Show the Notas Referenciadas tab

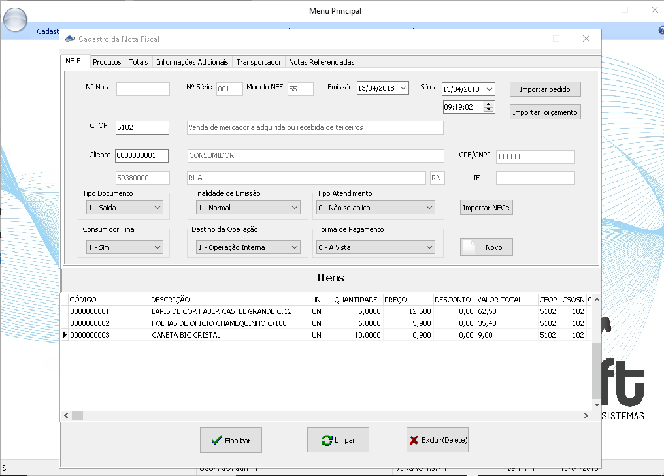point(322,62)
